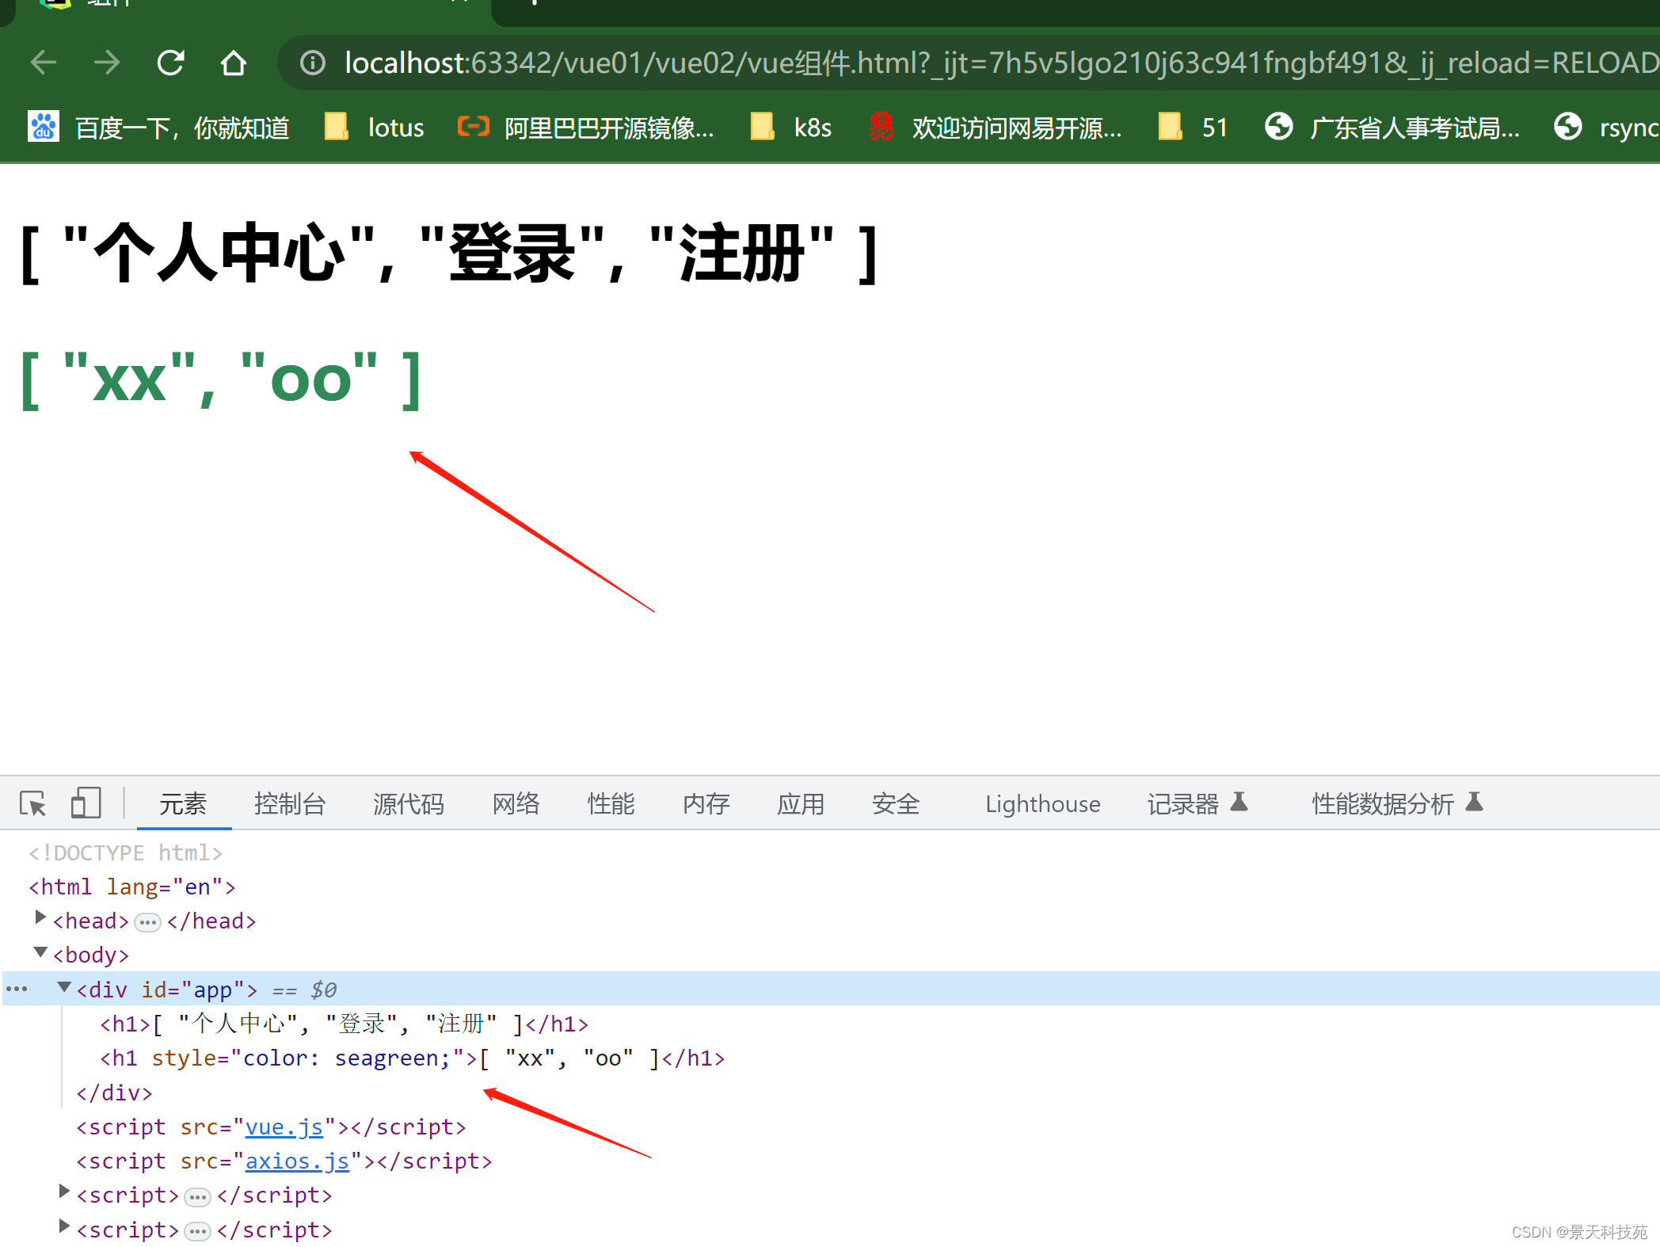This screenshot has height=1247, width=1660.
Task: Switch to the 性能 tab
Action: (611, 803)
